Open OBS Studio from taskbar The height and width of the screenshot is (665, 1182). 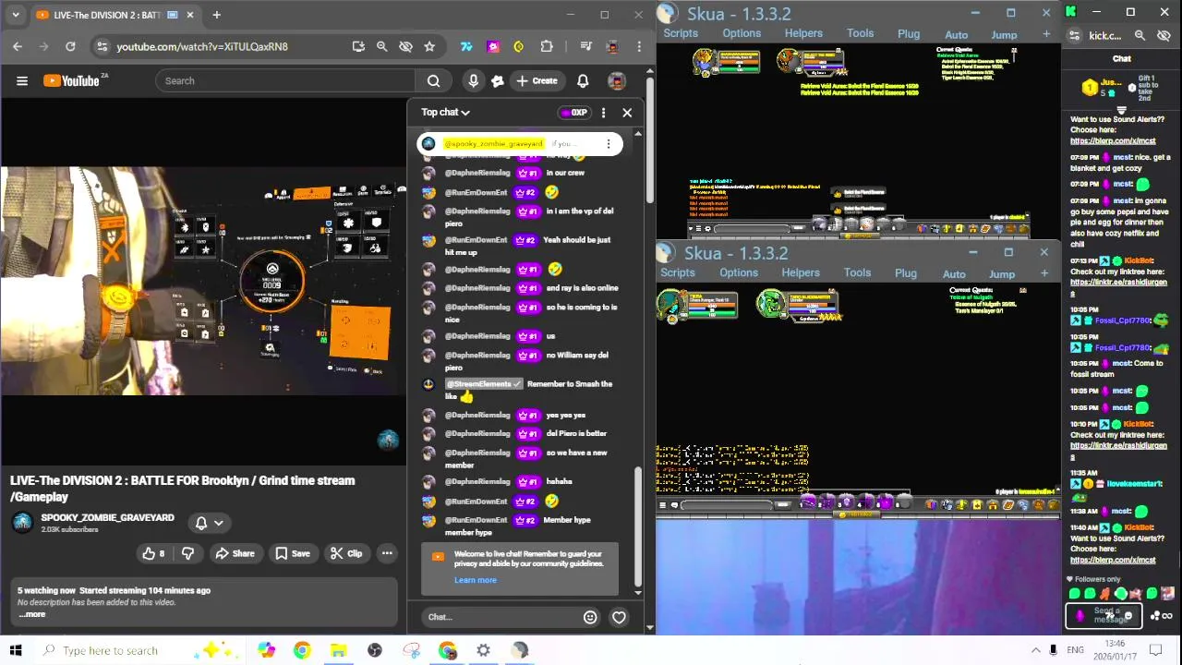pyautogui.click(x=374, y=650)
